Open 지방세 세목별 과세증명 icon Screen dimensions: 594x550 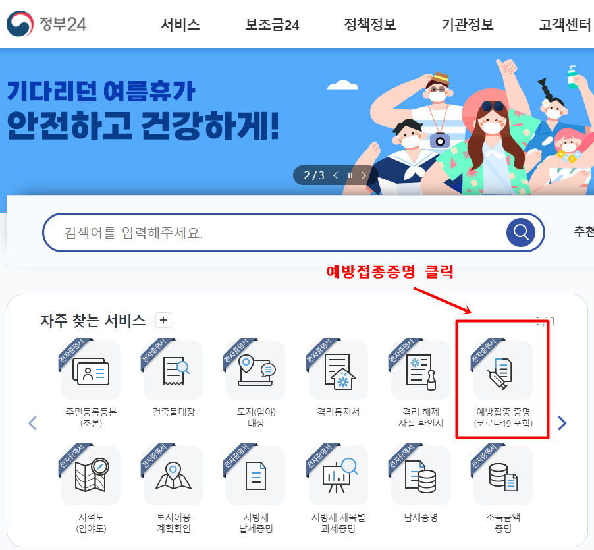pos(338,476)
